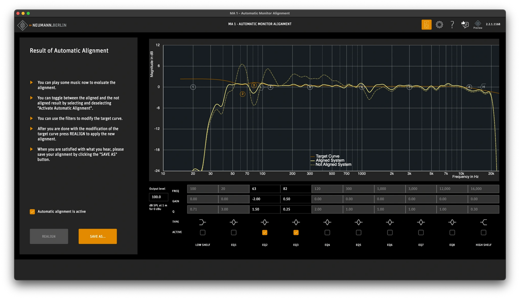
Task: Click the EQ2 gain field showing -2.00
Action: click(265, 199)
